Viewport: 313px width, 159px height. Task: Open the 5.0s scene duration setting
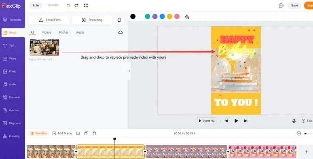pos(307,121)
